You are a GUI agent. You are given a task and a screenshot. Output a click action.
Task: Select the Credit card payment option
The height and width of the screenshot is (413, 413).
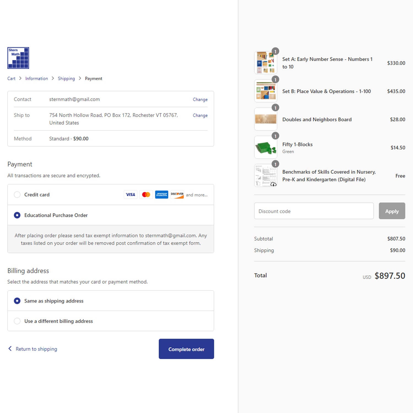17,195
